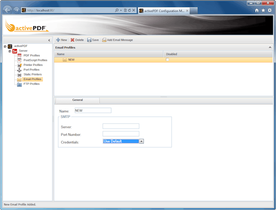Select PostScript Profiles in the tree
Viewport: 276px width, 210px height.
click(35, 60)
